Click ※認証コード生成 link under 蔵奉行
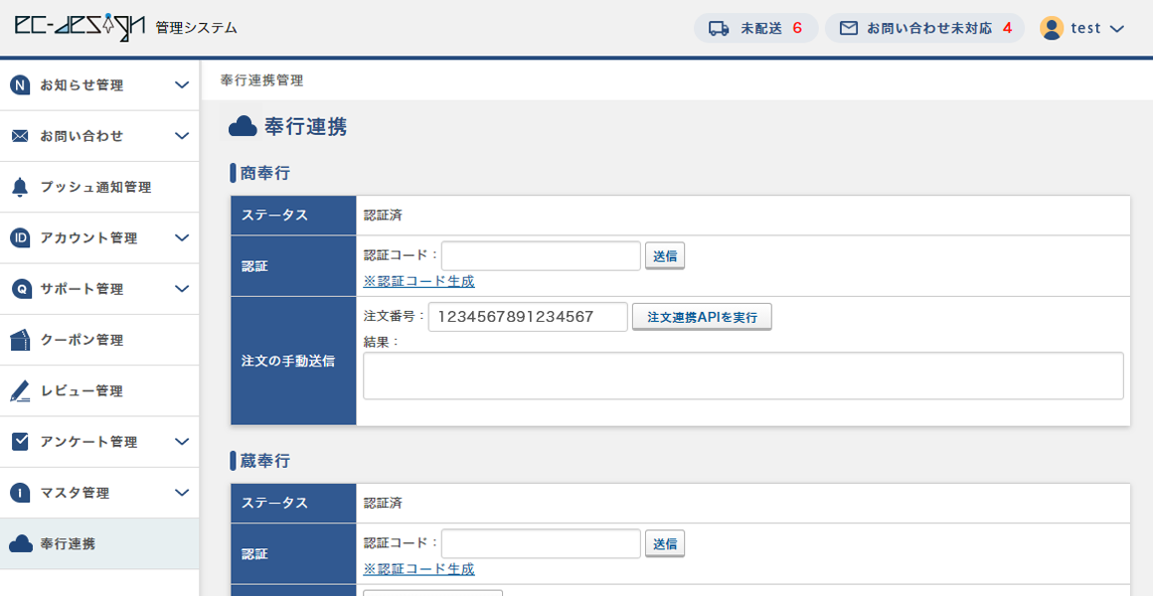 click(419, 569)
